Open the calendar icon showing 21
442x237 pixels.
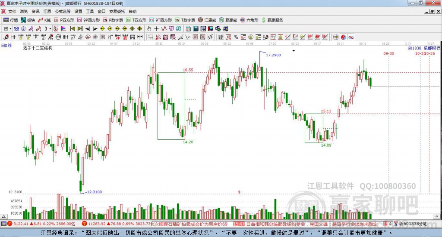(188, 29)
